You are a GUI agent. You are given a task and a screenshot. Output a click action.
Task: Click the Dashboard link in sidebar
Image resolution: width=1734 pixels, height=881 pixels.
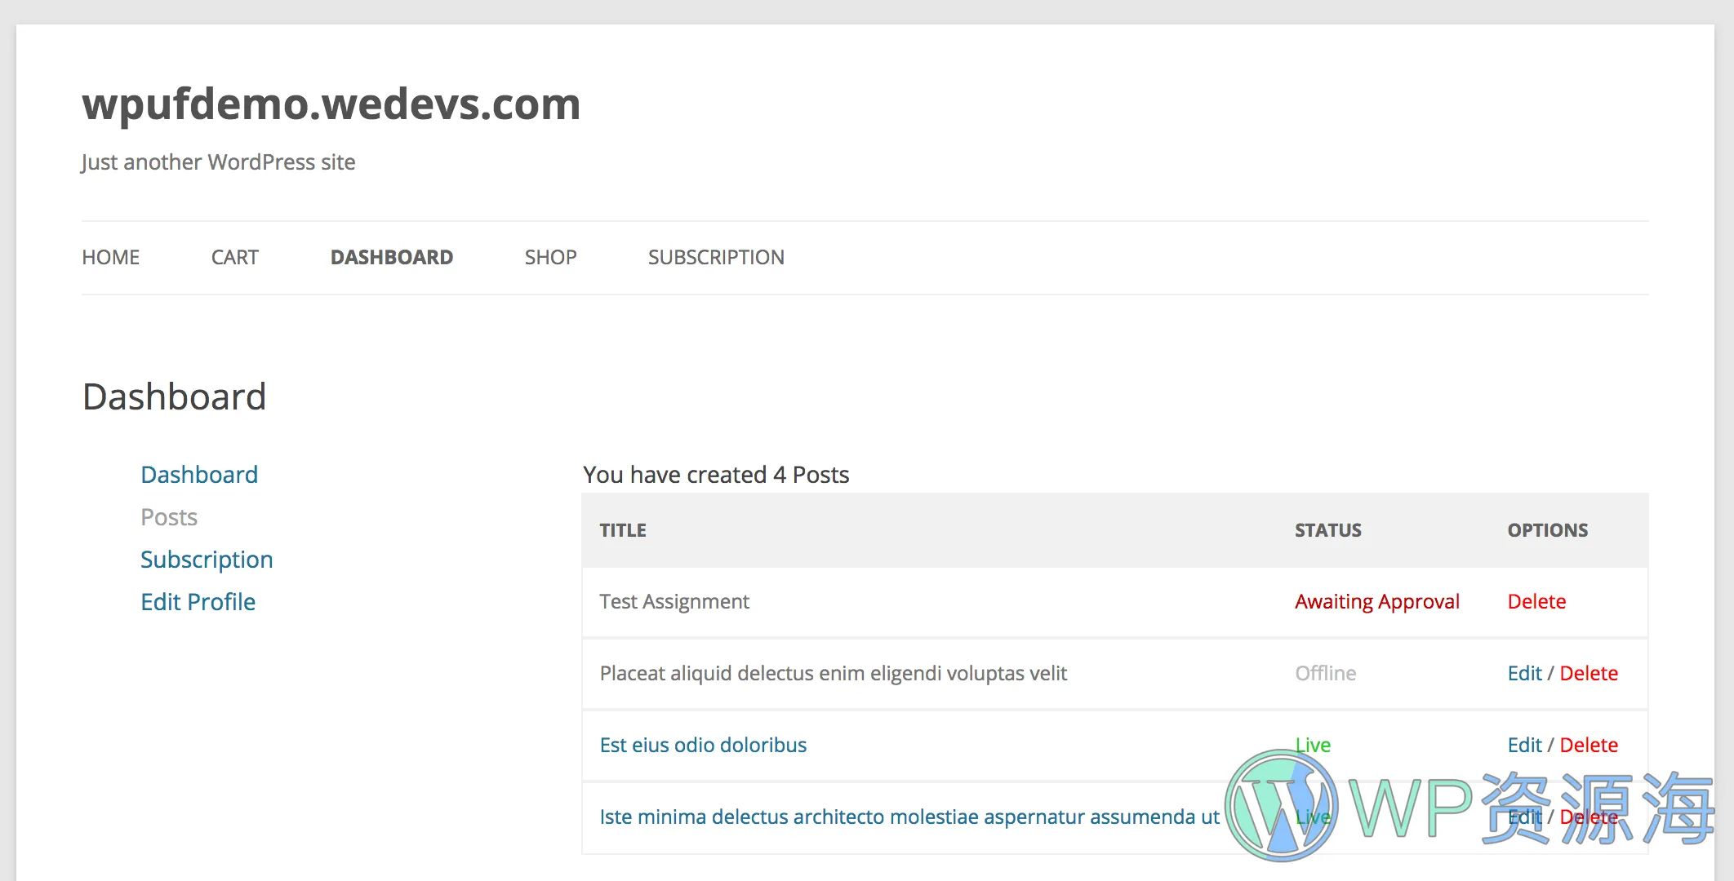click(x=199, y=473)
